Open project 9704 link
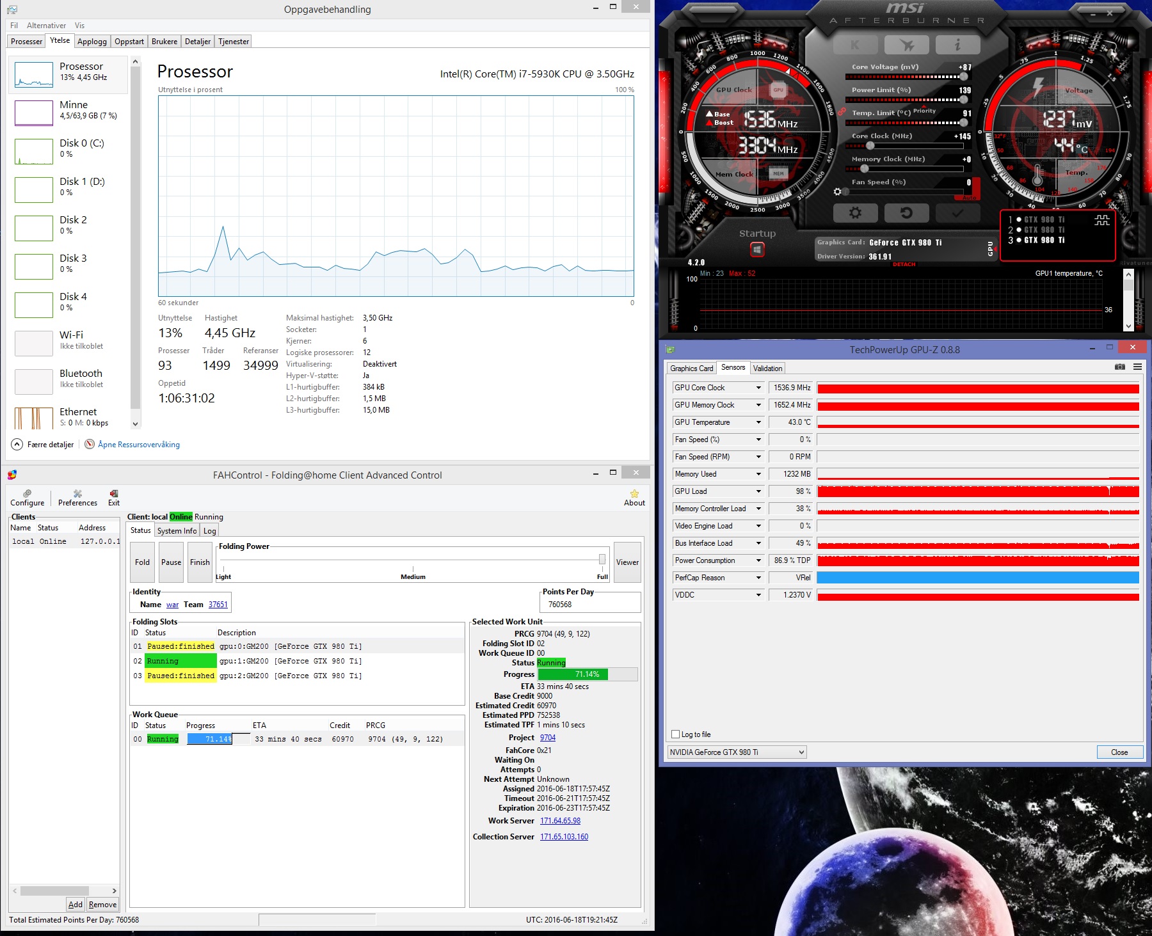 click(x=548, y=738)
